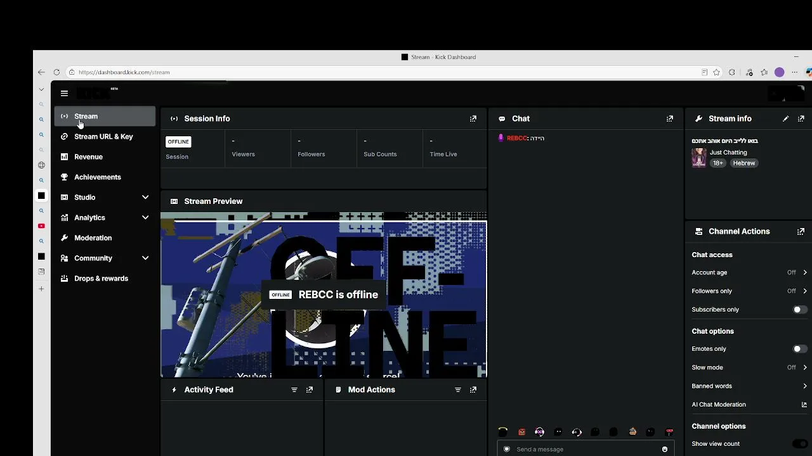Click the Just Chatting category name
This screenshot has width=812, height=456.
tap(728, 153)
